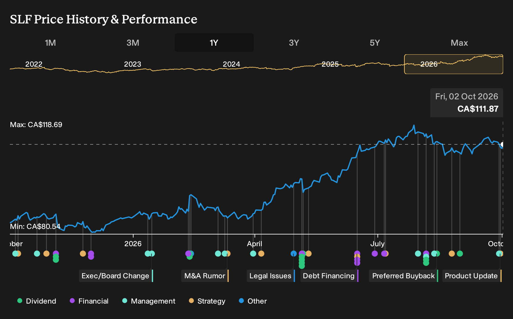
Task: Click the "Min: CA$80.54" label
Action: [x=35, y=226]
